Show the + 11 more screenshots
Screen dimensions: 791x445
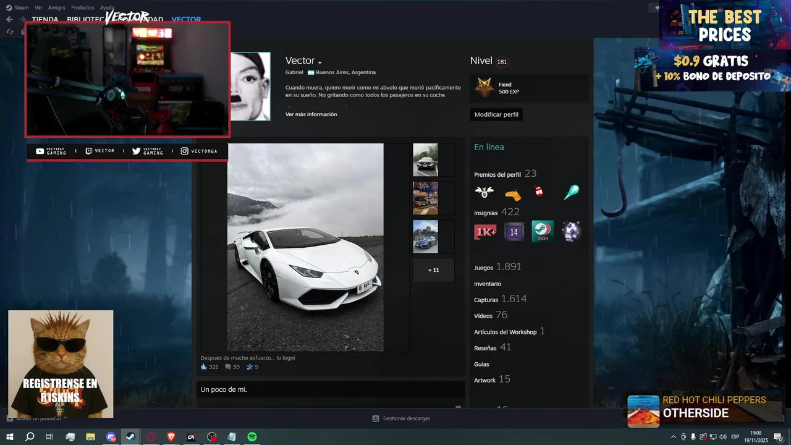click(434, 270)
